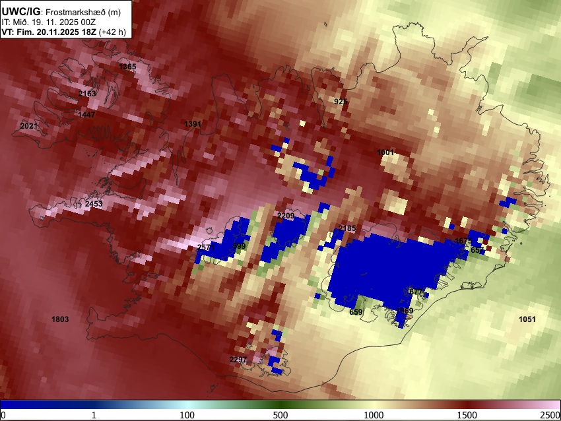Click the map value 1675
The width and height of the screenshot is (561, 421).
click(463, 241)
